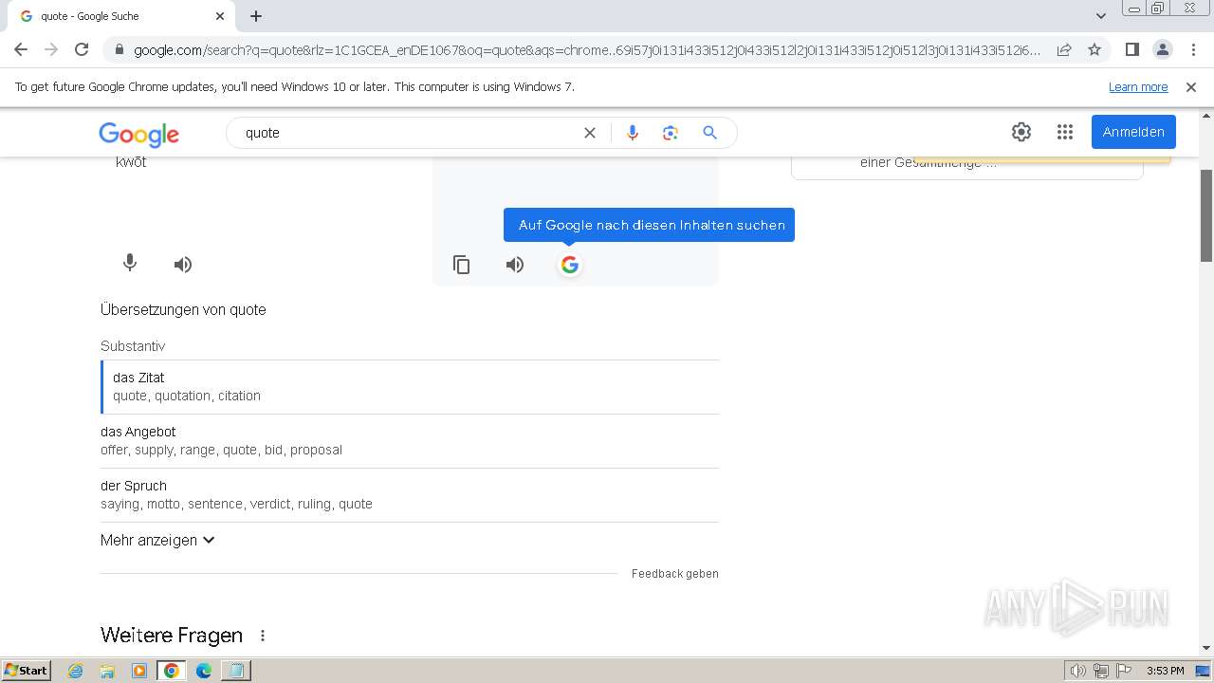Dismiss the Chrome update notification bar
This screenshot has width=1214, height=683.
tap(1191, 86)
